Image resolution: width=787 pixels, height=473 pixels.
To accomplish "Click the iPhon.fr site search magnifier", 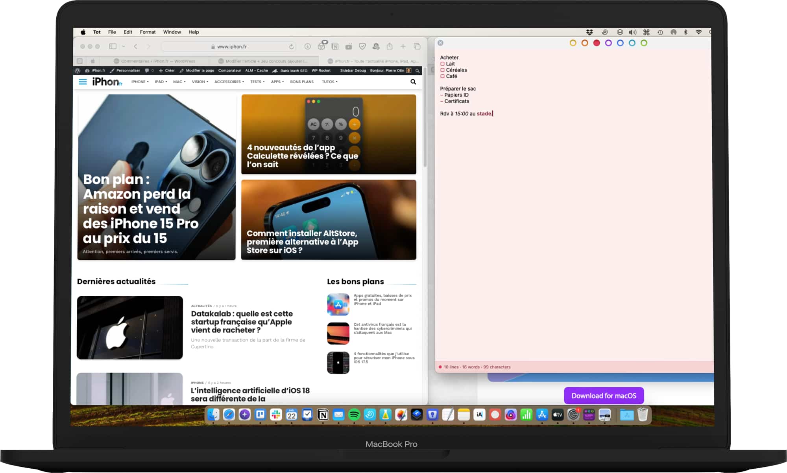I will click(413, 82).
